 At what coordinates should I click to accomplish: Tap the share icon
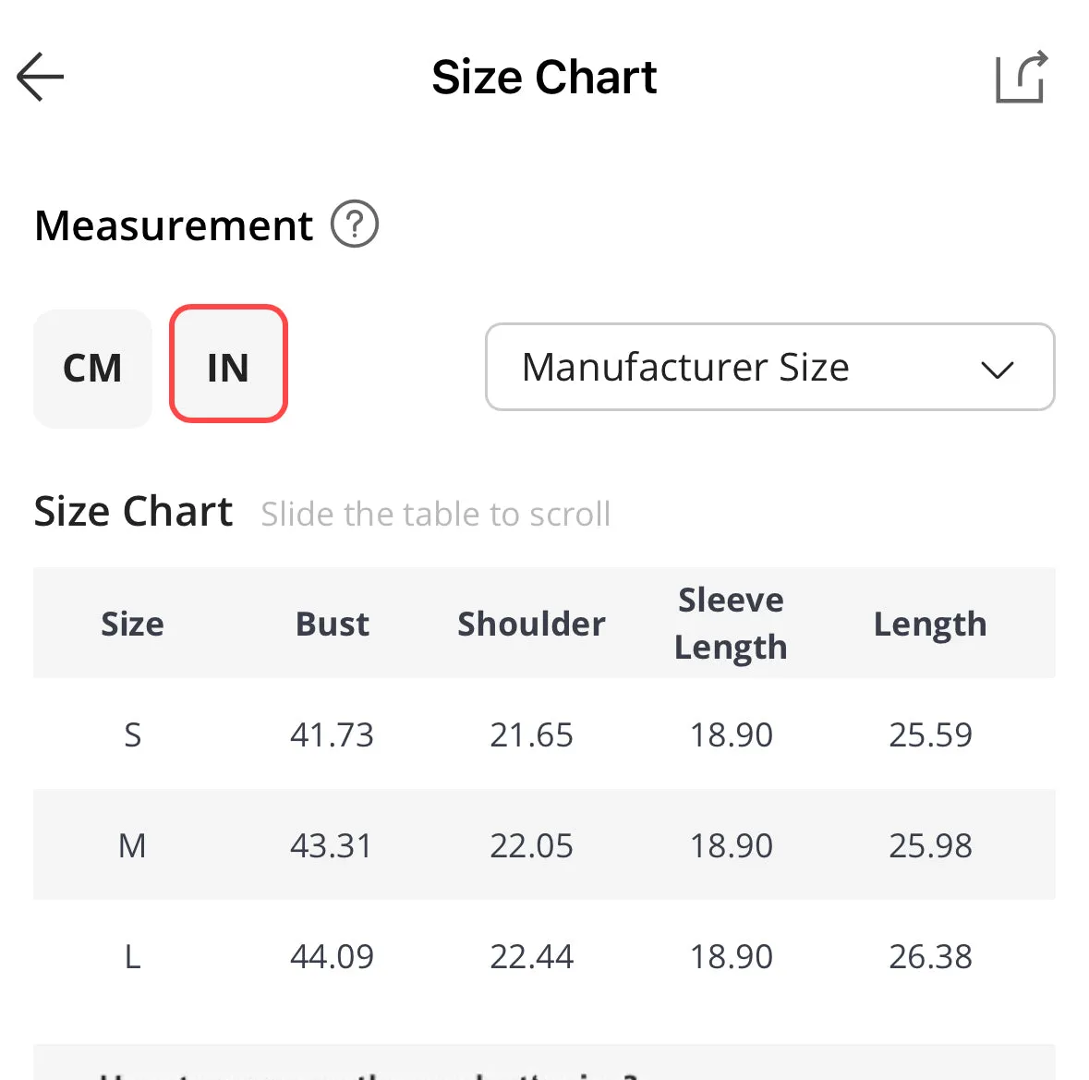pyautogui.click(x=1022, y=77)
